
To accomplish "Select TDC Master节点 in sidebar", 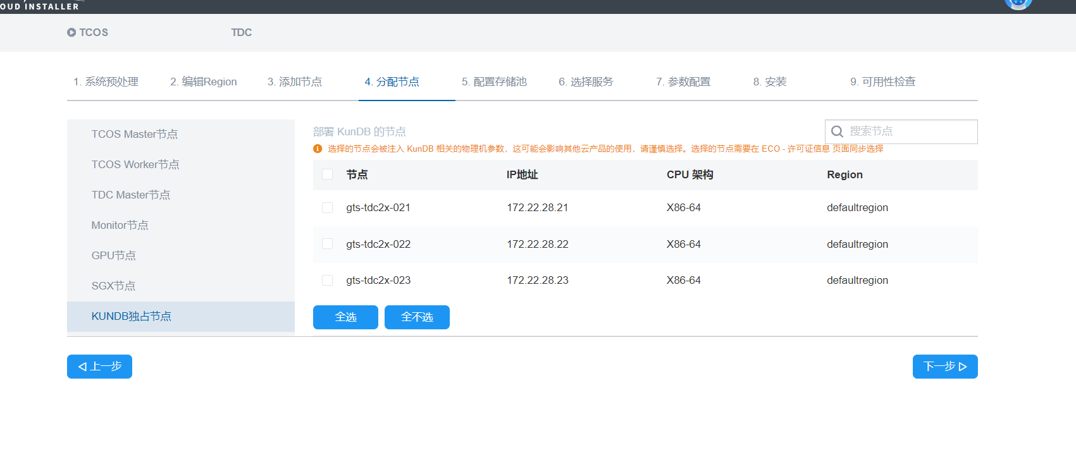I will pyautogui.click(x=181, y=195).
